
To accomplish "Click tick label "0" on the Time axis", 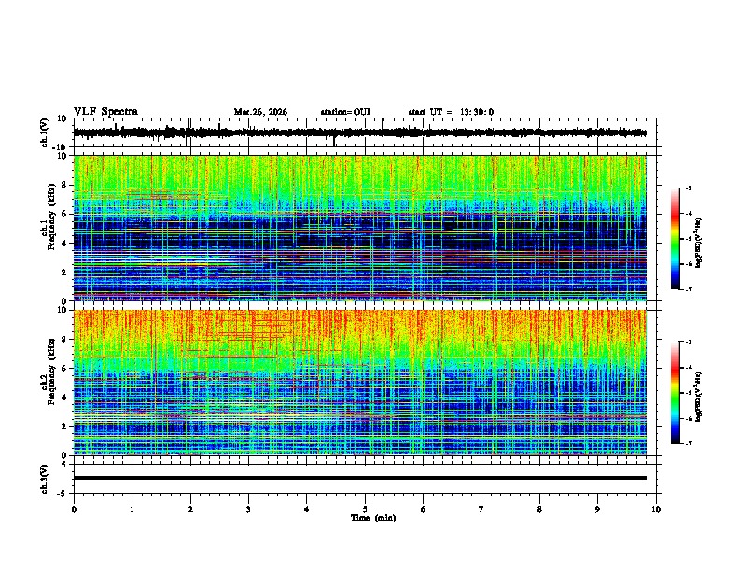I will (x=74, y=509).
